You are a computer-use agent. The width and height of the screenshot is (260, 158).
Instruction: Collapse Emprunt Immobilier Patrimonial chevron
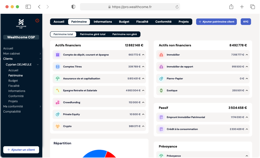[x=247, y=117]
